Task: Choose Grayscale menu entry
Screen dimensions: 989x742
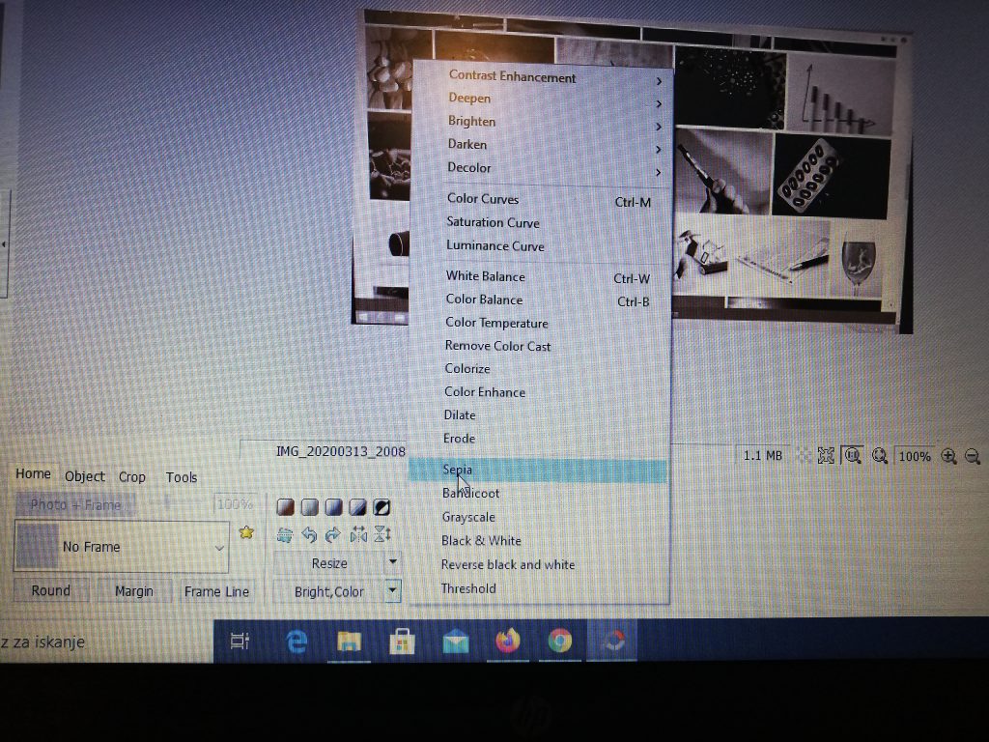Action: pos(537,518)
